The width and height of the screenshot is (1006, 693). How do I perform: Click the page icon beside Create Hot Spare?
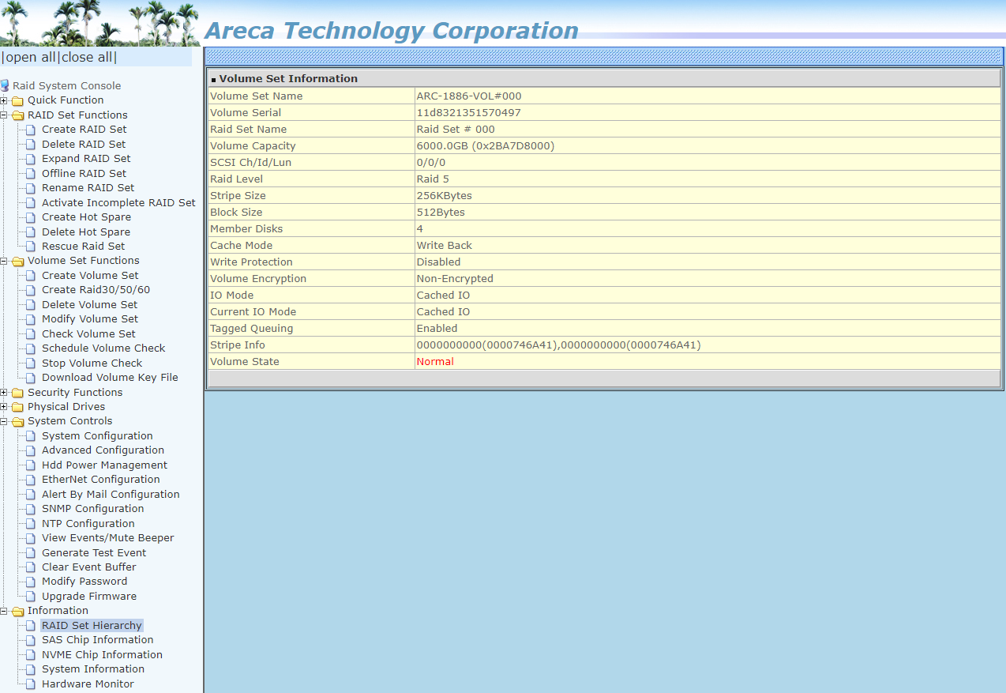31,217
